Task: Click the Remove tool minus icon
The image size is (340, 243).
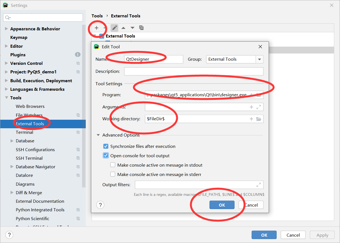Action: (x=105, y=28)
